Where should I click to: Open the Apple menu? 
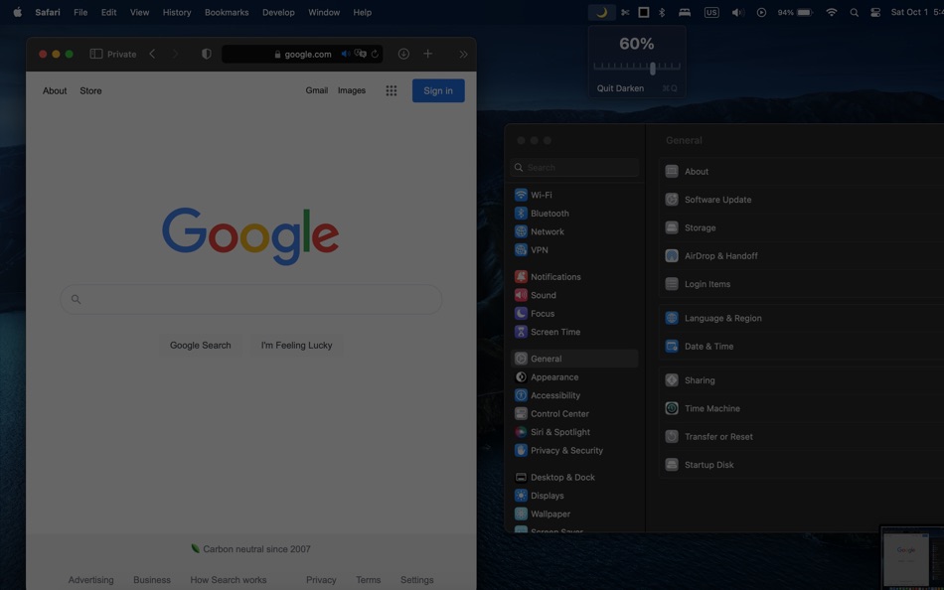tap(18, 12)
